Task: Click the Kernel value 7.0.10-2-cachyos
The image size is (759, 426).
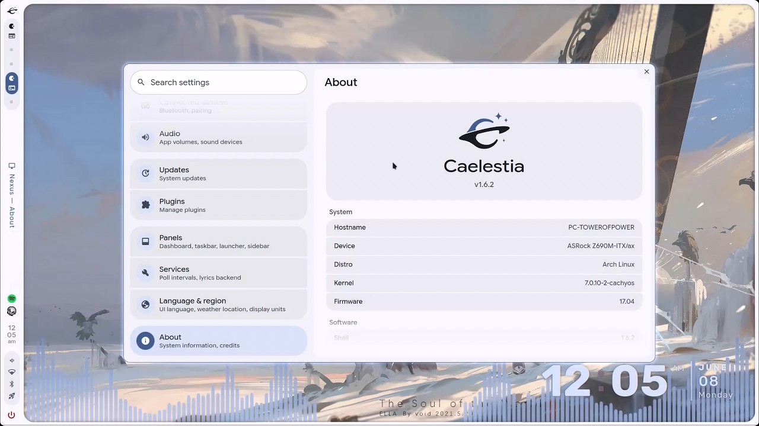Action: pos(609,283)
